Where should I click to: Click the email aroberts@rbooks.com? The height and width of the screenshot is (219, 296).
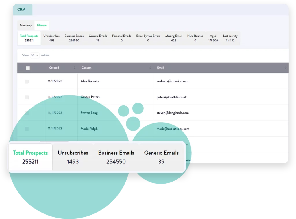coord(172,81)
